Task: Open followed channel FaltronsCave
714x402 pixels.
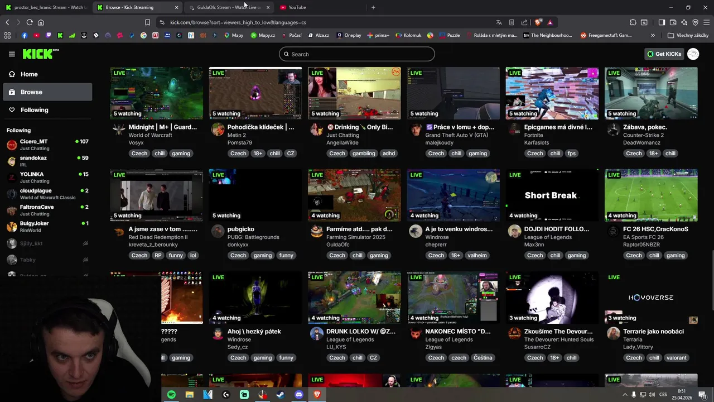Action: (x=47, y=210)
